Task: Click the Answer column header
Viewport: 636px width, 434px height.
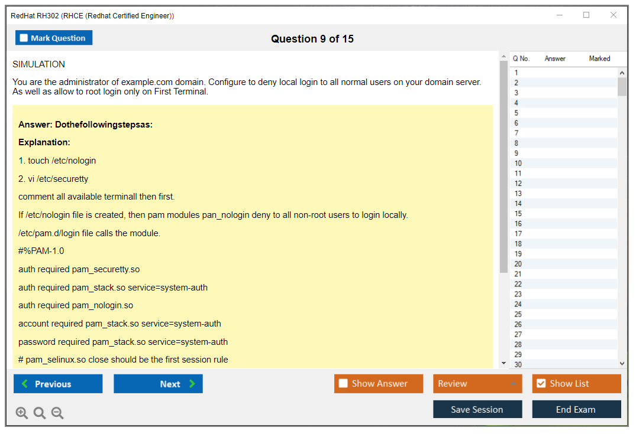Action: (555, 58)
